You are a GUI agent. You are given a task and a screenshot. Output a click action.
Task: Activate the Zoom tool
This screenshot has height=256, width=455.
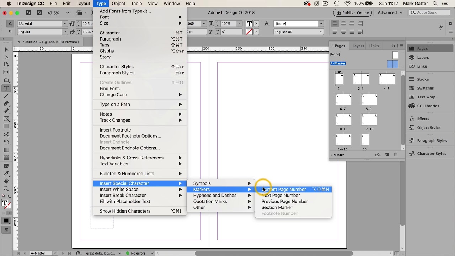point(6,189)
